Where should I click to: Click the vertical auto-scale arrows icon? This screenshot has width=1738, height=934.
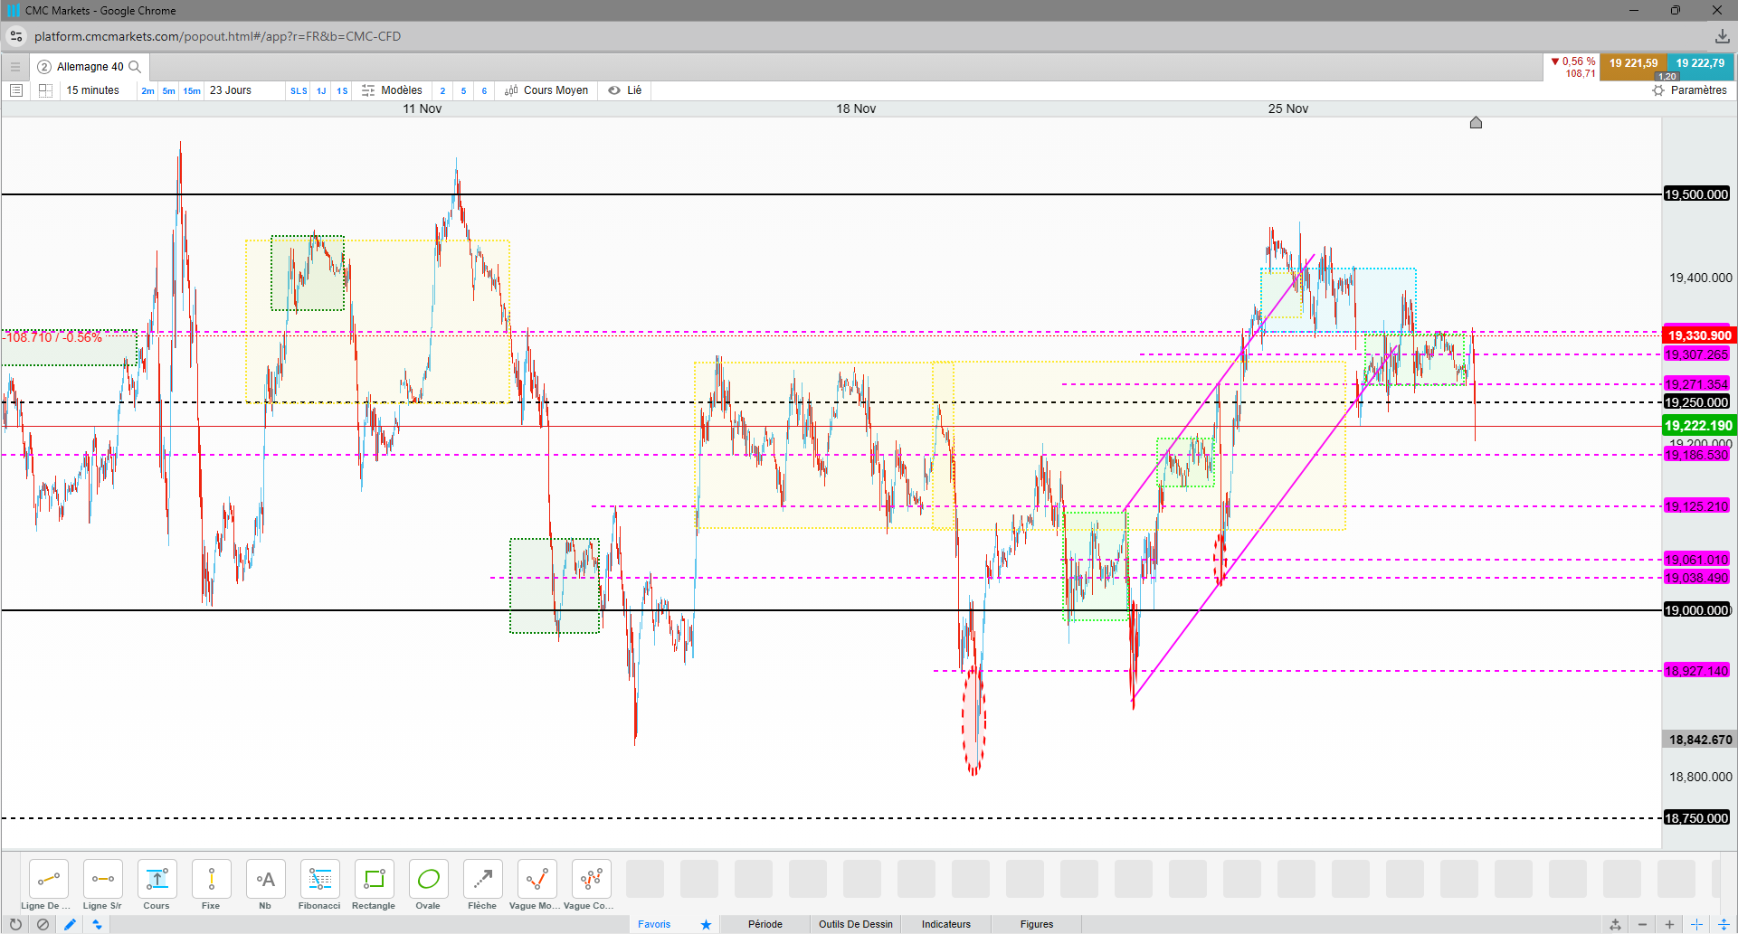[1724, 924]
